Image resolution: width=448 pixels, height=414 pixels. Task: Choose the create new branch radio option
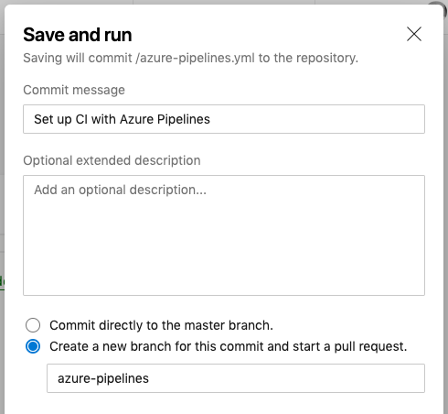coord(33,346)
